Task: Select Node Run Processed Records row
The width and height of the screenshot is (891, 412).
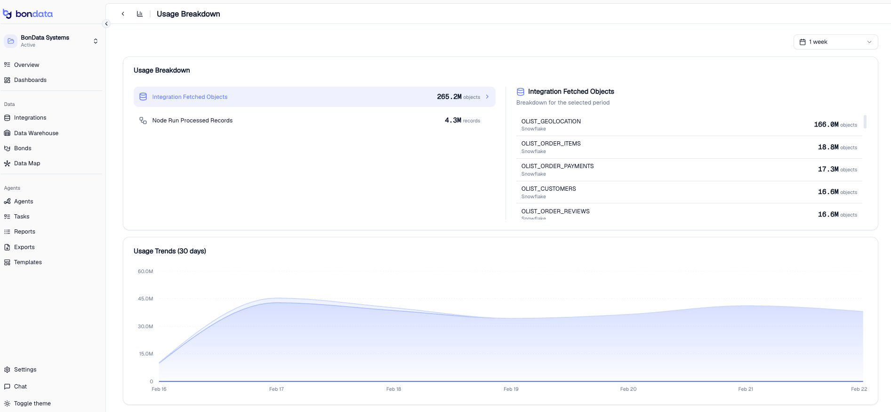Action: (x=314, y=121)
